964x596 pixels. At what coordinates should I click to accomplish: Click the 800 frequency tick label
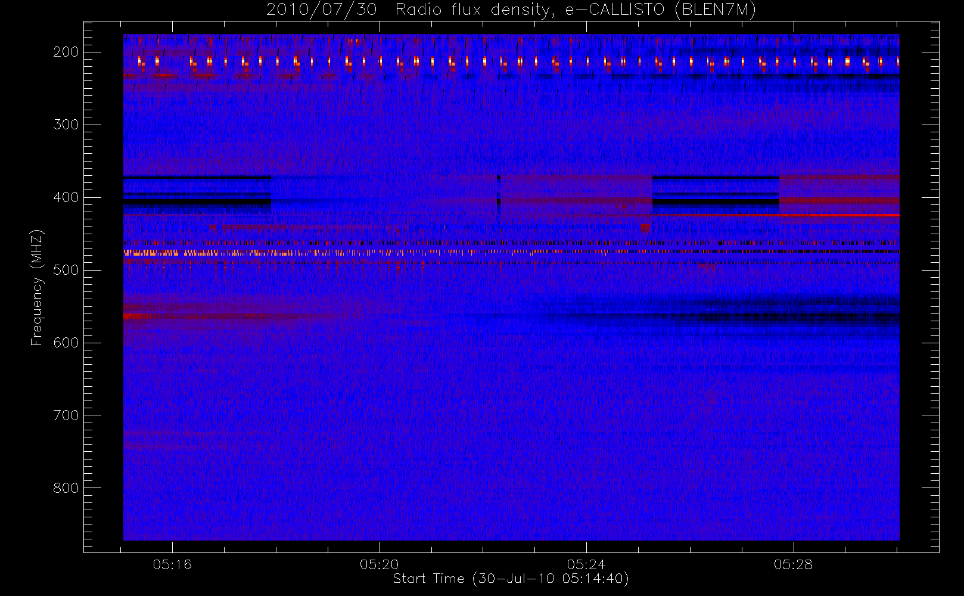coord(66,488)
